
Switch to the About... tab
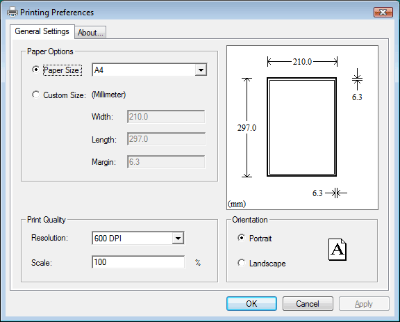click(x=90, y=33)
